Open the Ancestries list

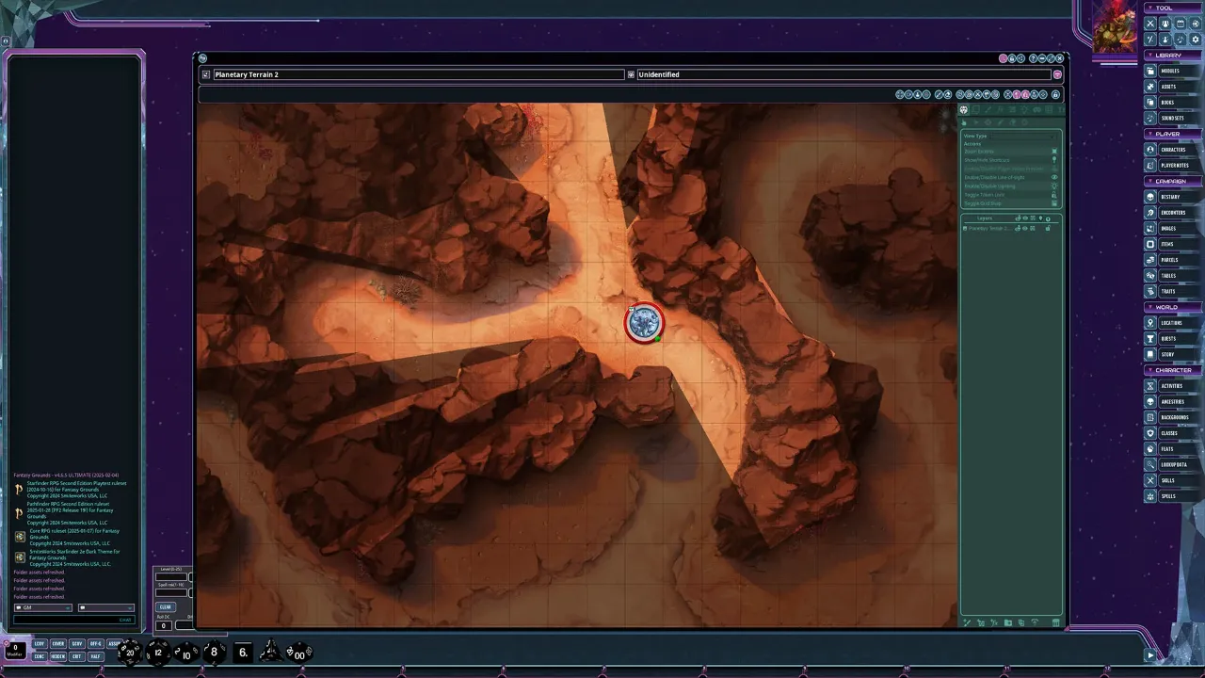[1173, 402]
